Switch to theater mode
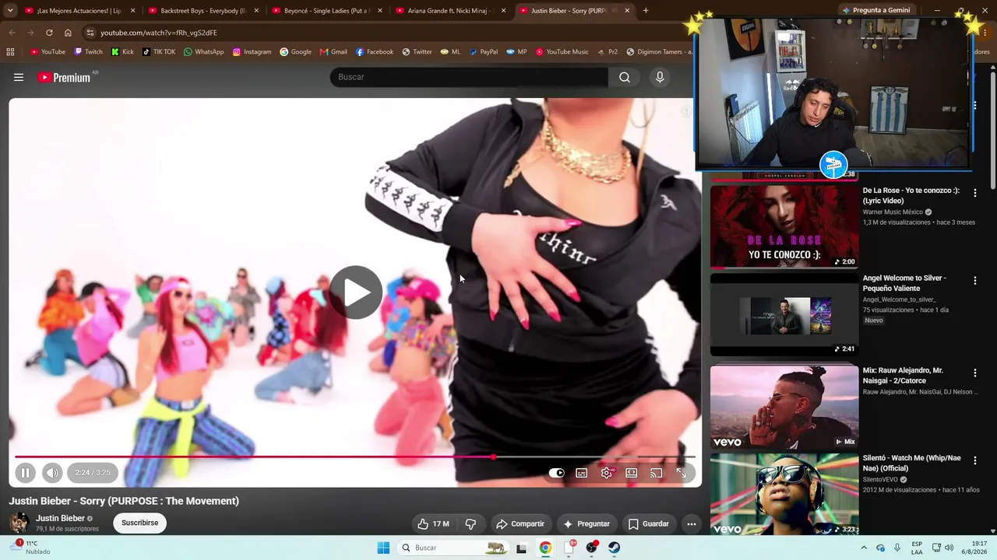The height and width of the screenshot is (560, 997). click(632, 473)
